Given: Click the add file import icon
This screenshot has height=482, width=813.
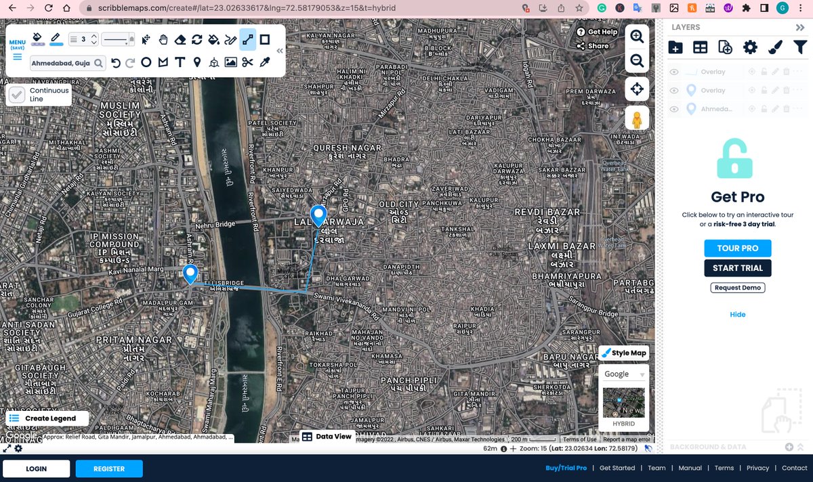Looking at the screenshot, I should (725, 47).
